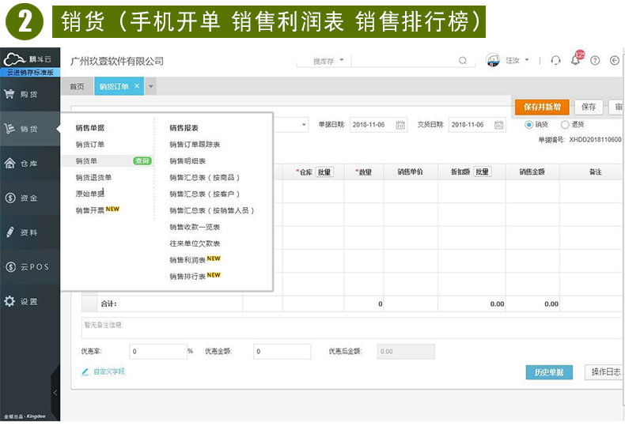Click the 优惠金额 input field

pyautogui.click(x=282, y=352)
